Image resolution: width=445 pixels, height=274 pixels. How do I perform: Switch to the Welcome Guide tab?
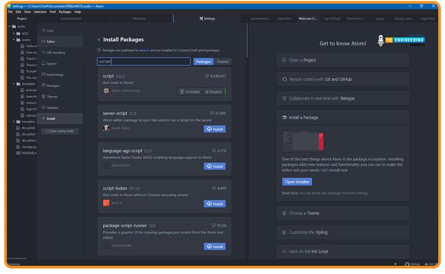point(307,19)
